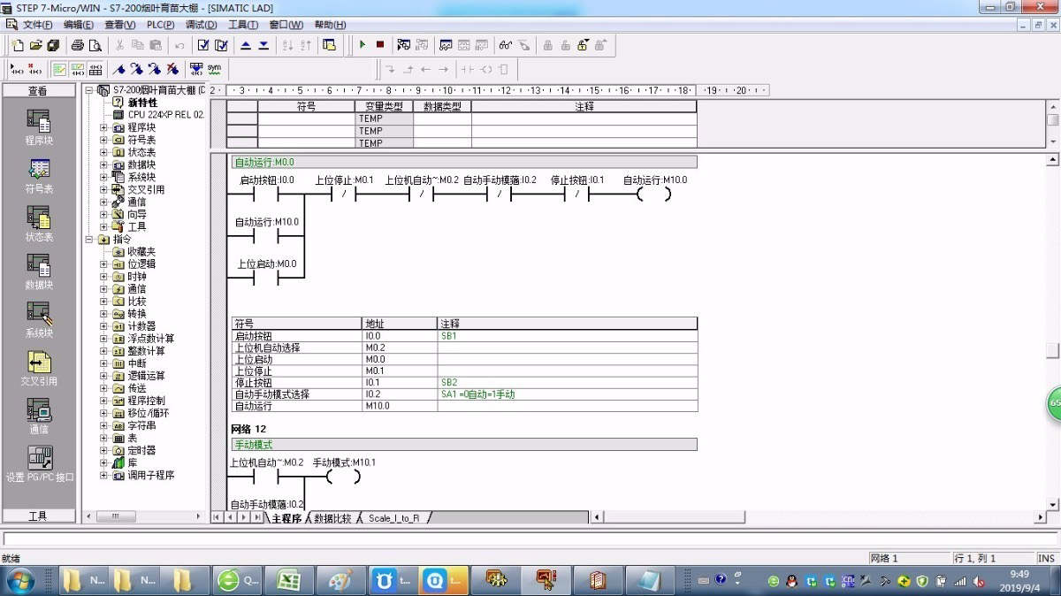1061x596 pixels.
Task: Click the 查看 header button
Action: pyautogui.click(x=39, y=91)
